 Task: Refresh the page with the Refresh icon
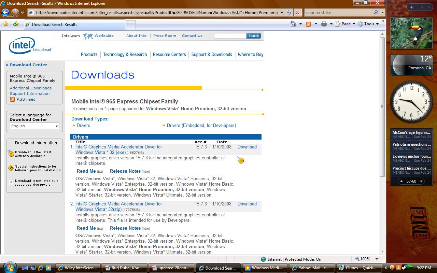pos(289,13)
